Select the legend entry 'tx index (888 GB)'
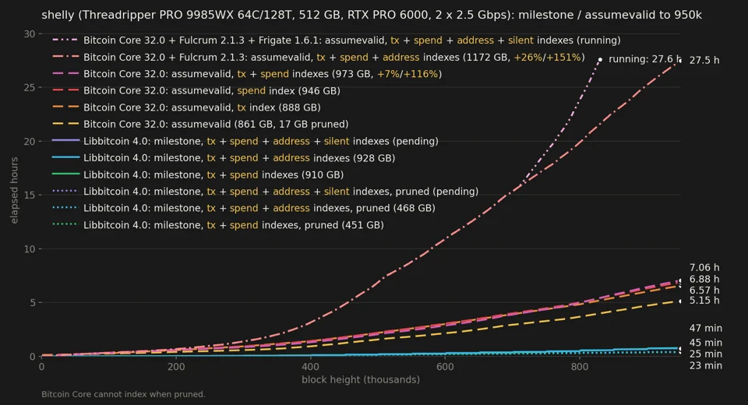The height and width of the screenshot is (405, 748). 186,107
